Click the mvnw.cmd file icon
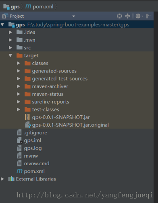Screen dimensions: 158x203 click(x=19, y=163)
